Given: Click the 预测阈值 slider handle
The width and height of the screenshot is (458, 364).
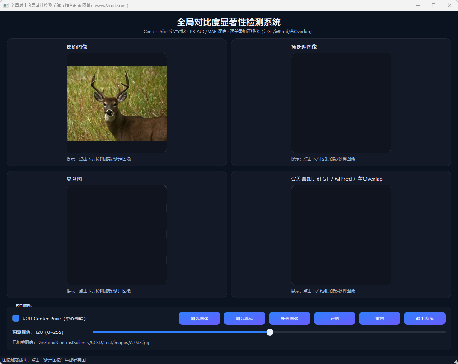Looking at the screenshot, I should [x=270, y=332].
